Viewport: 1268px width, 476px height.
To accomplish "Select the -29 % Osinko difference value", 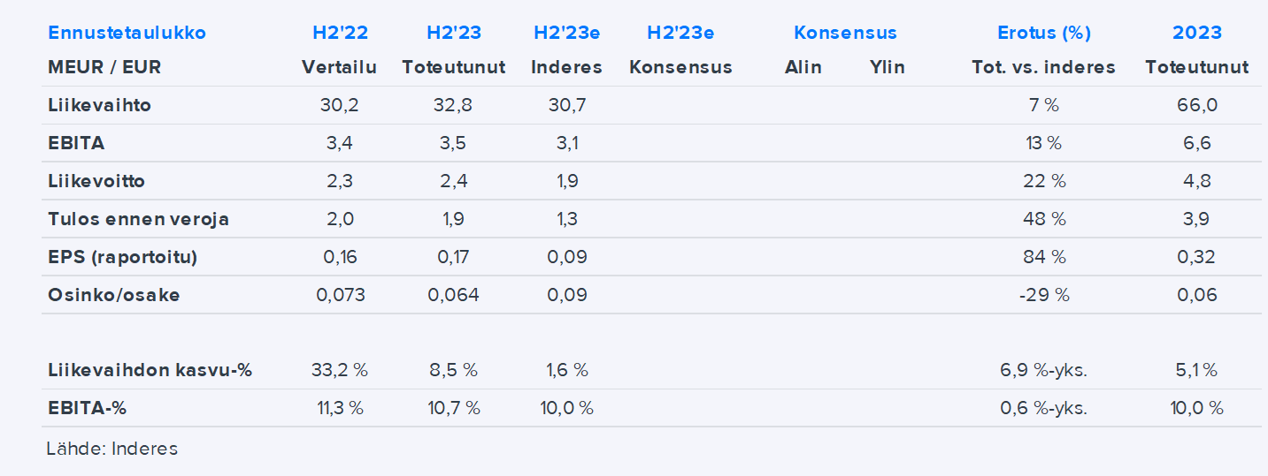I will (x=1043, y=295).
